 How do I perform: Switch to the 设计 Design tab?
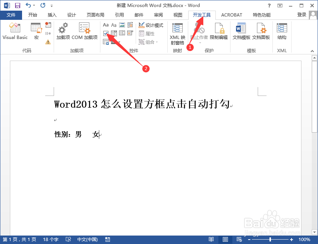(71, 15)
